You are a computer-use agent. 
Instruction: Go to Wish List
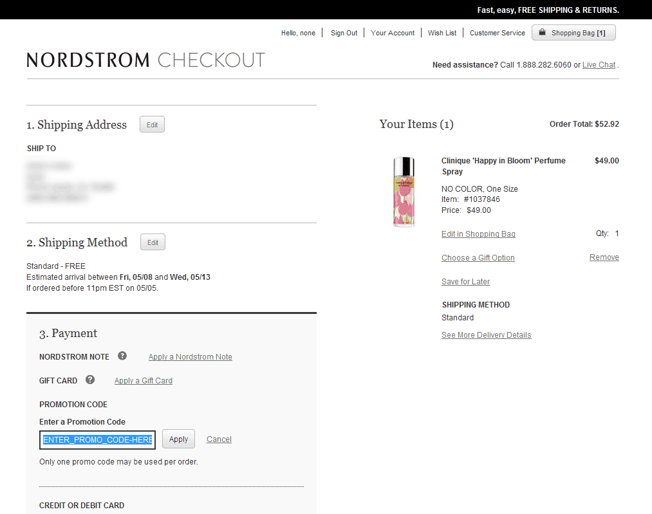tap(442, 33)
